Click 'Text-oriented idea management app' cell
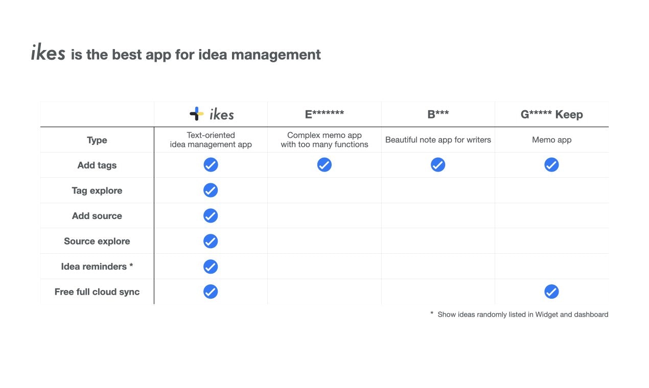Image resolution: width=649 pixels, height=388 pixels. tap(211, 140)
